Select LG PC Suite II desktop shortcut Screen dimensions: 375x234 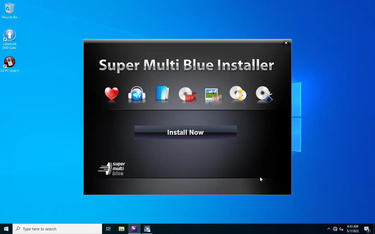10,64
